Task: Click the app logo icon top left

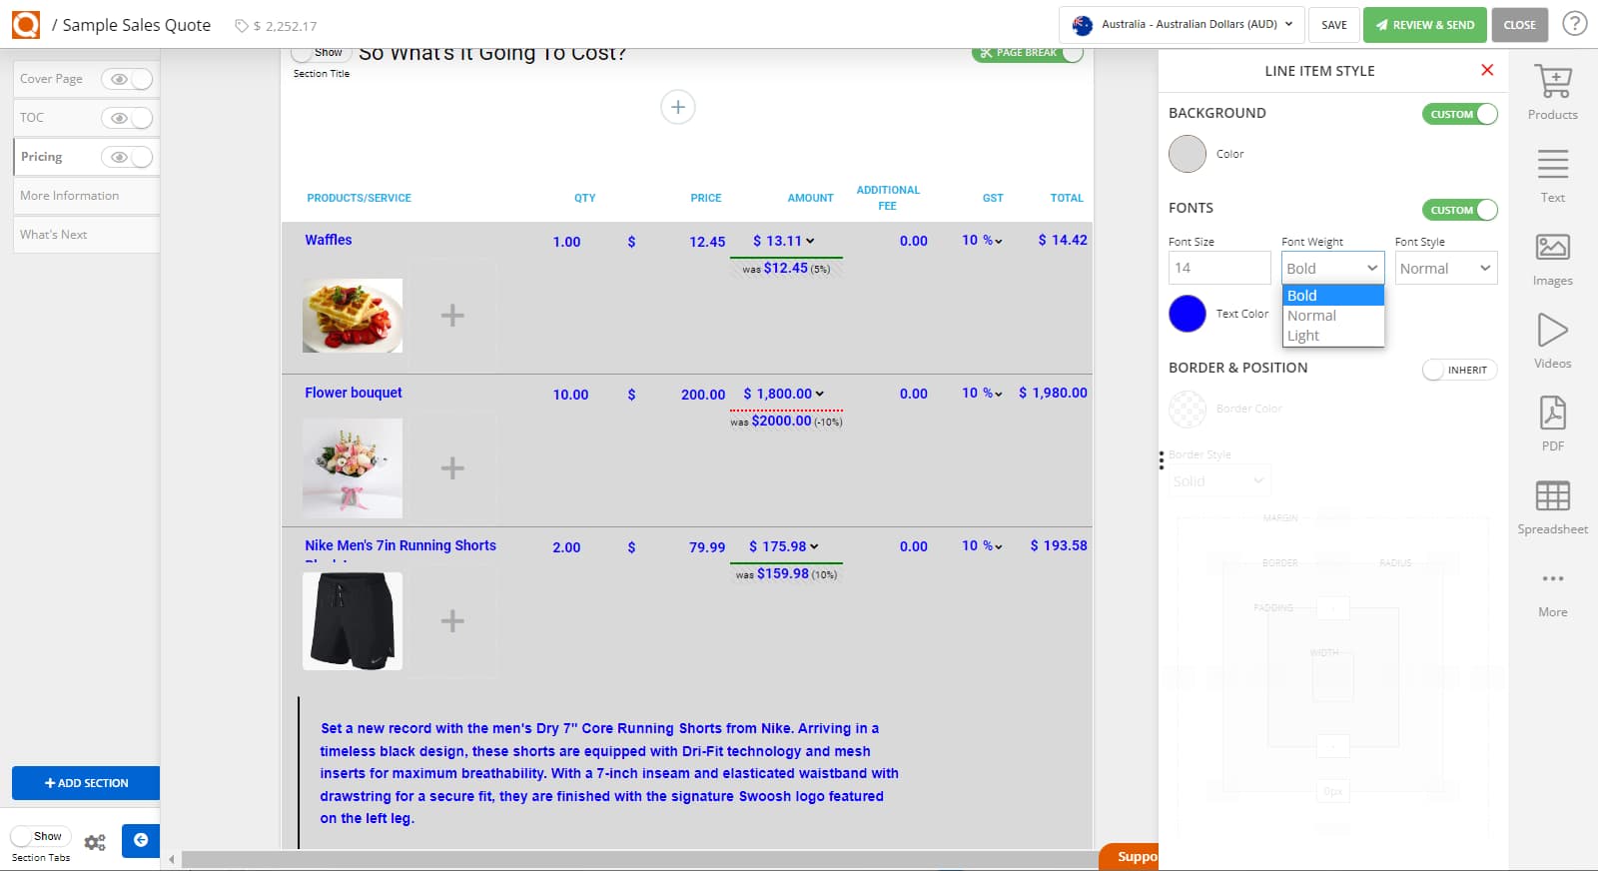Action: tap(26, 24)
